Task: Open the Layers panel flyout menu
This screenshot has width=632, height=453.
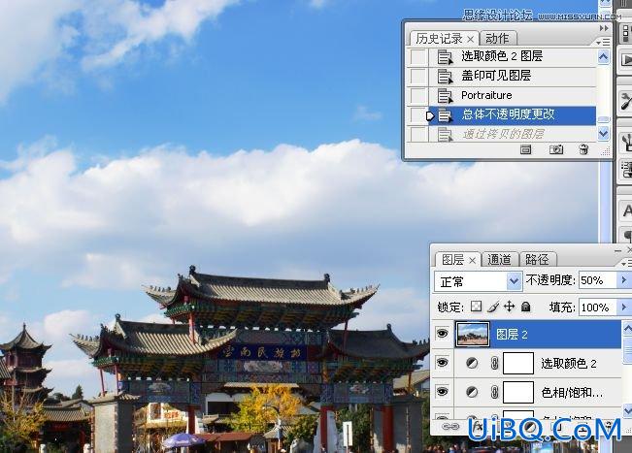Action: [x=626, y=263]
